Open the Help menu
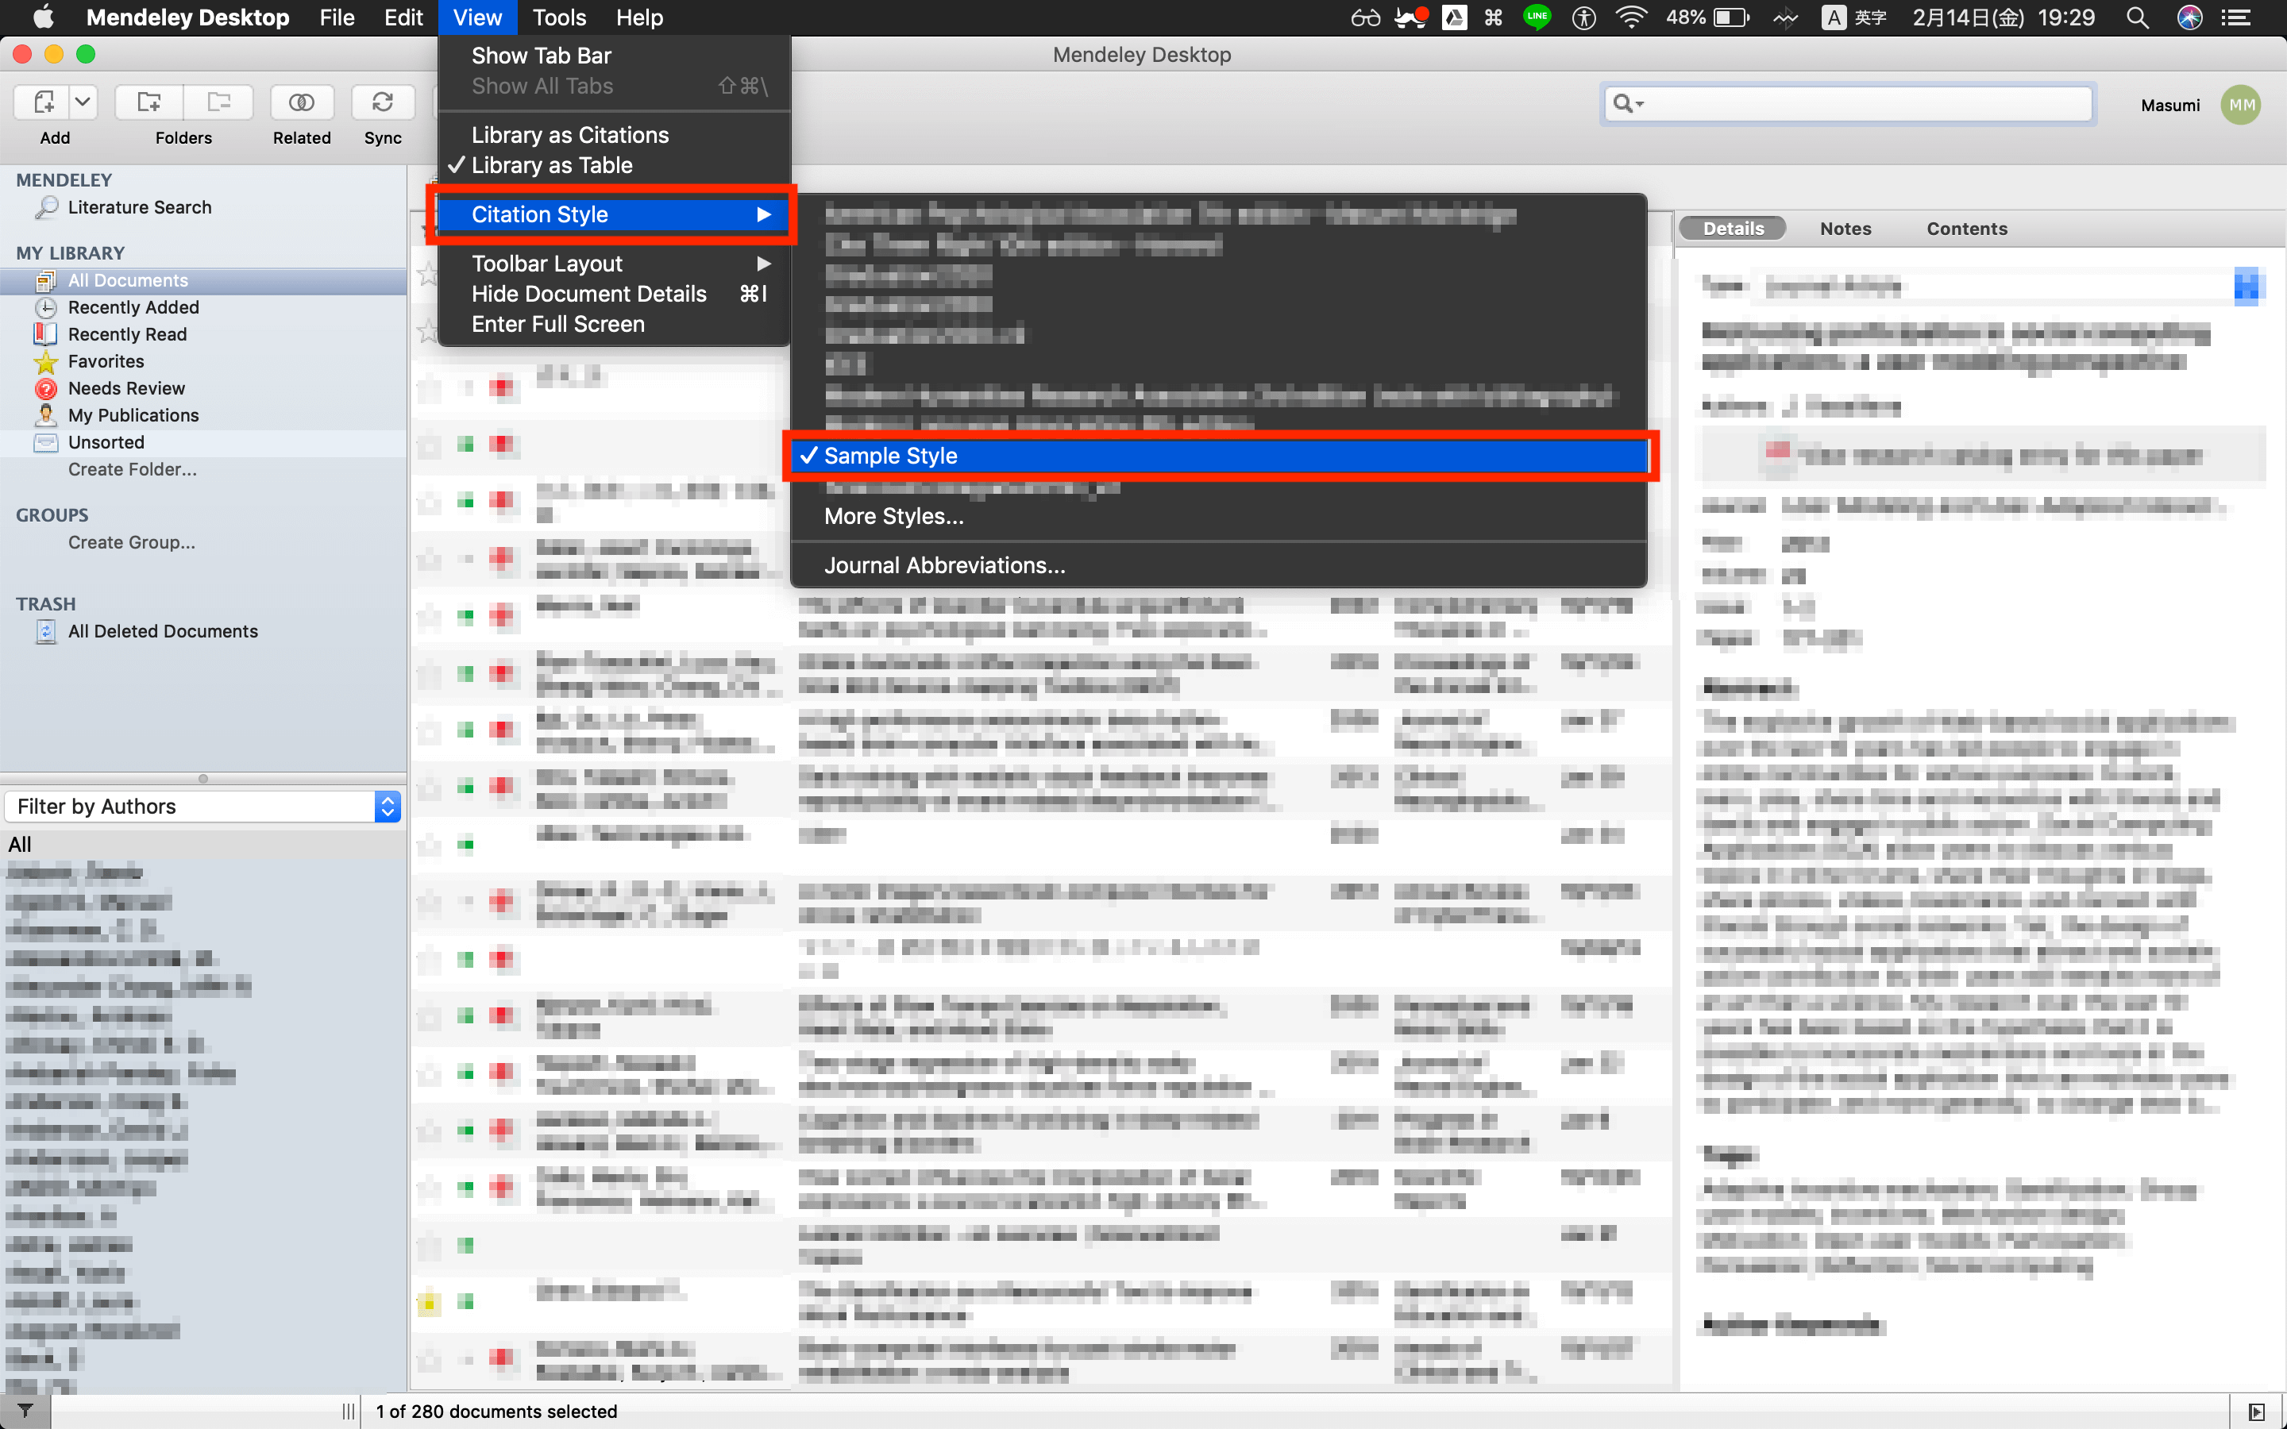Image resolution: width=2287 pixels, height=1429 pixels. click(638, 17)
